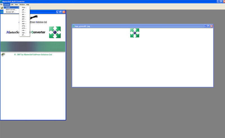The width and height of the screenshot is (225, 138).
Task: Open the Window menu
Action: pyautogui.click(x=22, y=4)
